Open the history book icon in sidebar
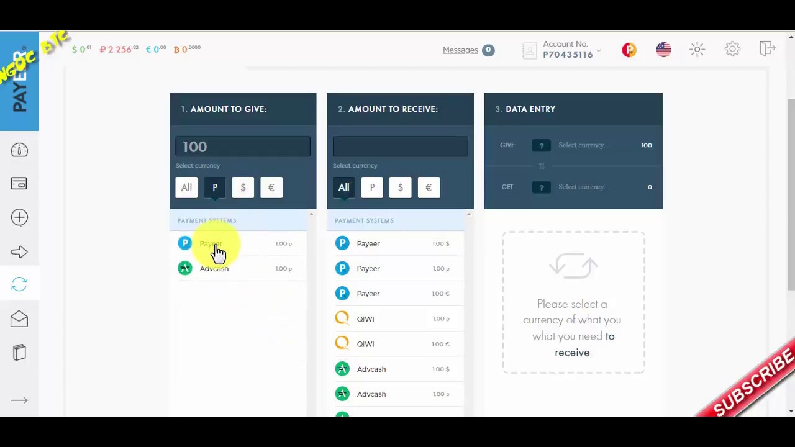This screenshot has width=795, height=447. pos(19,352)
